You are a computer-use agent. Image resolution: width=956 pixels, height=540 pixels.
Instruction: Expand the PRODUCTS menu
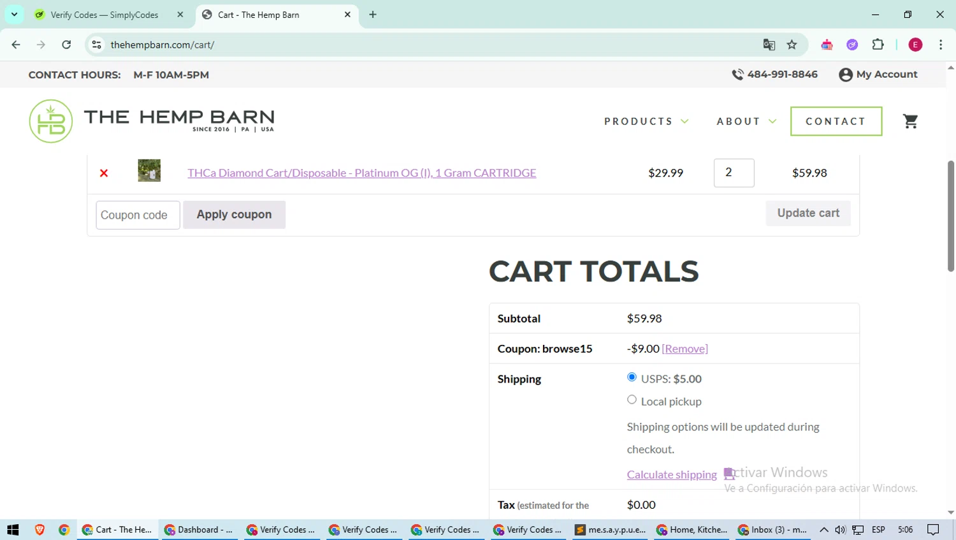click(x=646, y=121)
